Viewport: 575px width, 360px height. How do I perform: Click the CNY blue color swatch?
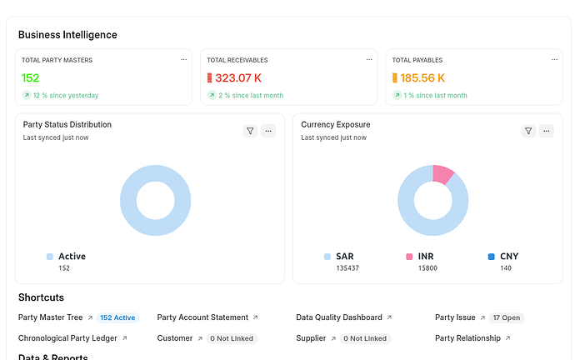(x=492, y=257)
